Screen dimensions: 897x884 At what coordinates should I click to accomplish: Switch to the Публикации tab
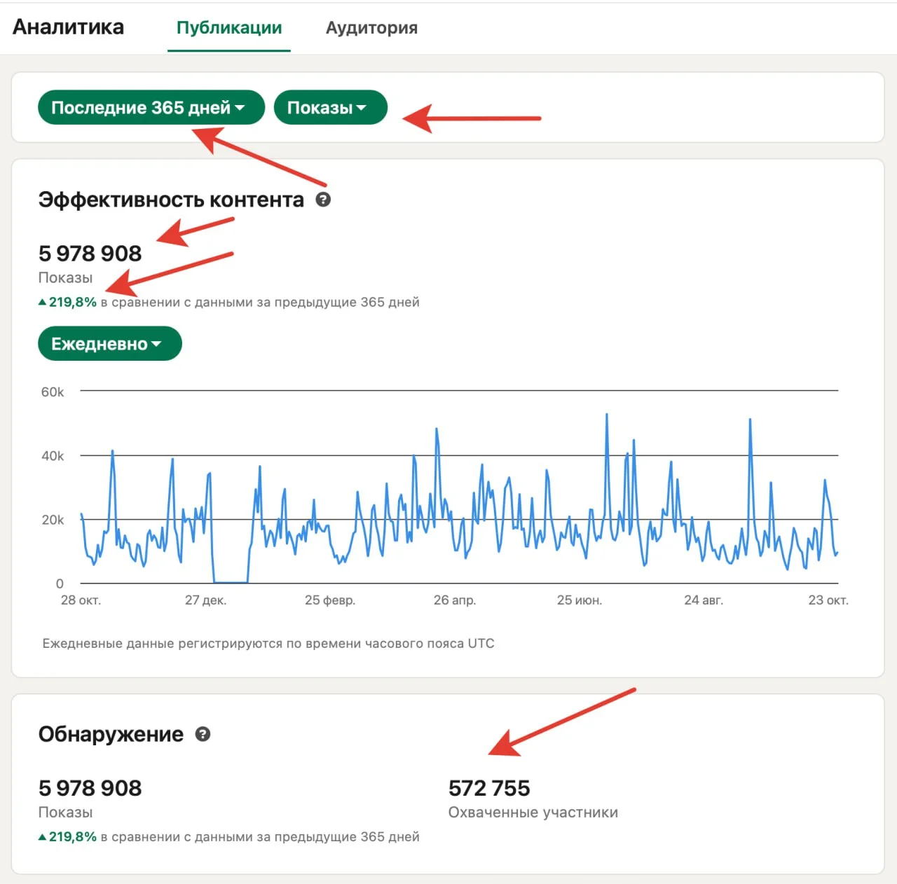[x=229, y=28]
